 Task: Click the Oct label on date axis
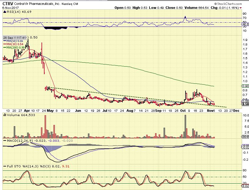point(183,111)
